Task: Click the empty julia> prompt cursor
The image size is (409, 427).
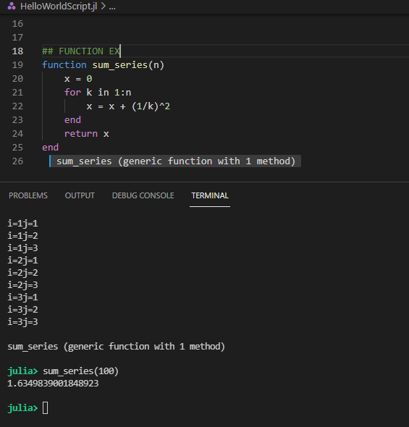Action: pyautogui.click(x=45, y=408)
